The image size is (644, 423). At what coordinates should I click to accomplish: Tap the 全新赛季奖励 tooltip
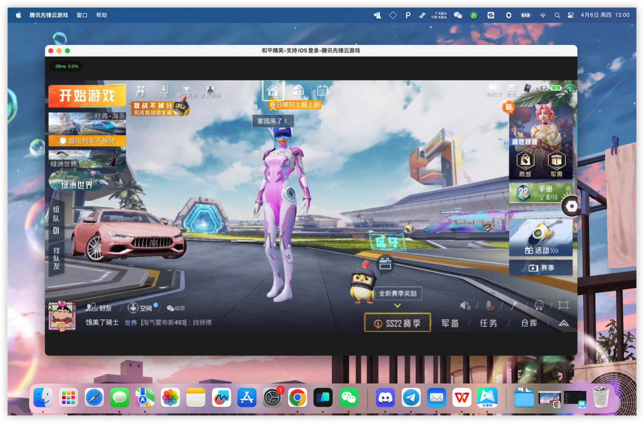(x=398, y=293)
